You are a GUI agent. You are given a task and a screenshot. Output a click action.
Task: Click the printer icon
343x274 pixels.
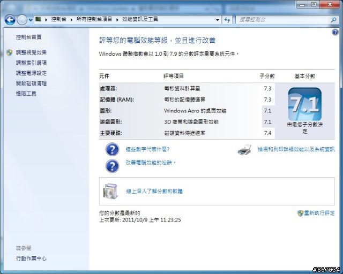[244, 150]
